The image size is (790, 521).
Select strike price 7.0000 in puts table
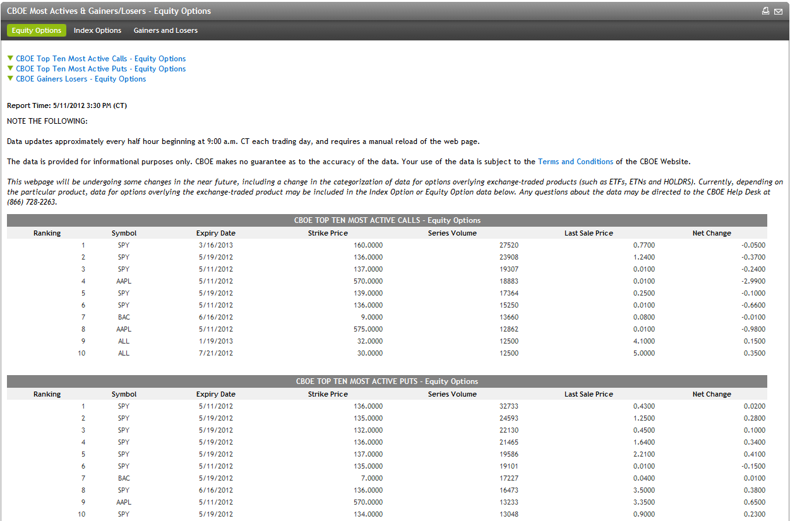coord(372,478)
